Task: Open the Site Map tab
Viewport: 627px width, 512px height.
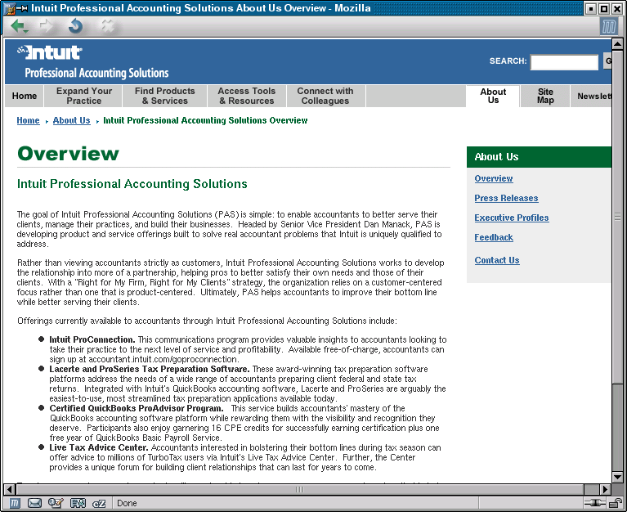Action: pyautogui.click(x=545, y=97)
